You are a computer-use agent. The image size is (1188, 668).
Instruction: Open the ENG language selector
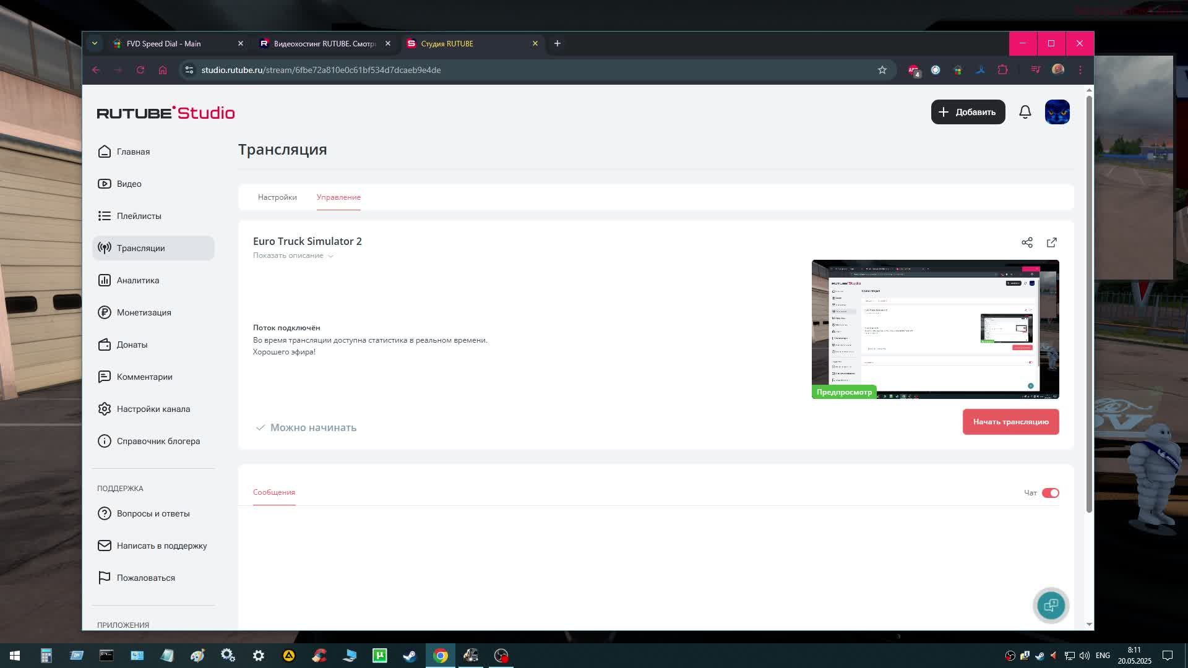pyautogui.click(x=1103, y=656)
